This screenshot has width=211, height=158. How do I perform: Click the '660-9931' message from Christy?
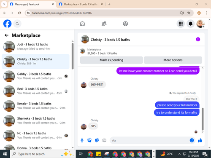(97, 84)
